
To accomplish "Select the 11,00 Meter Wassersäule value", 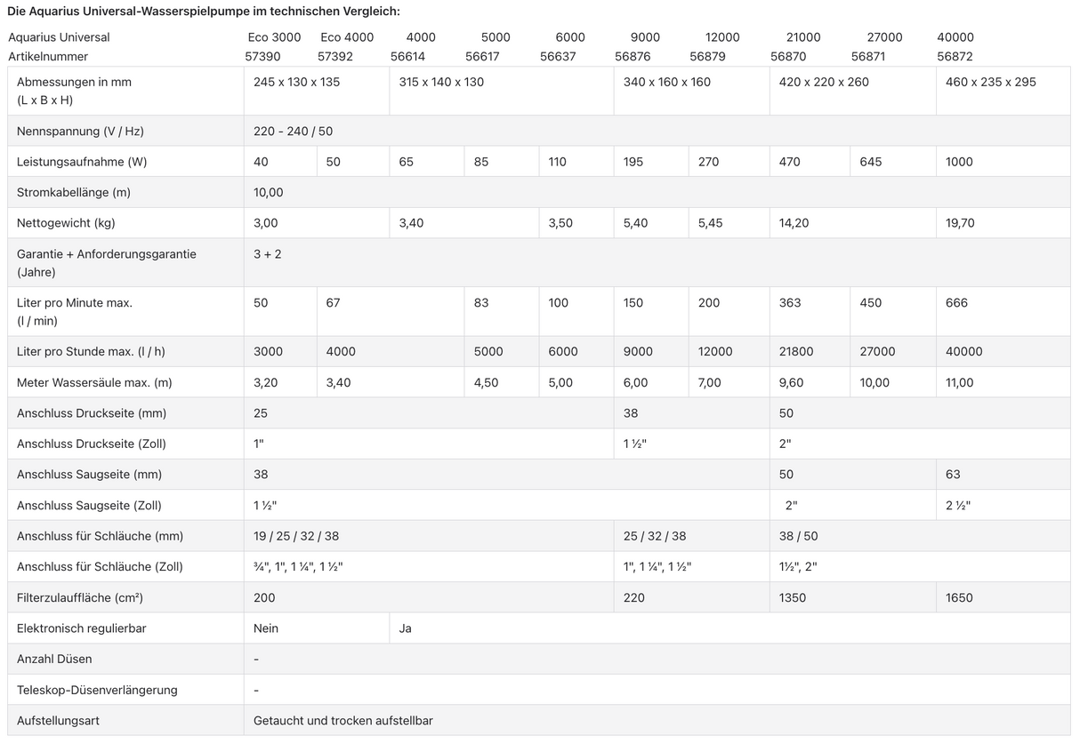I will [960, 382].
